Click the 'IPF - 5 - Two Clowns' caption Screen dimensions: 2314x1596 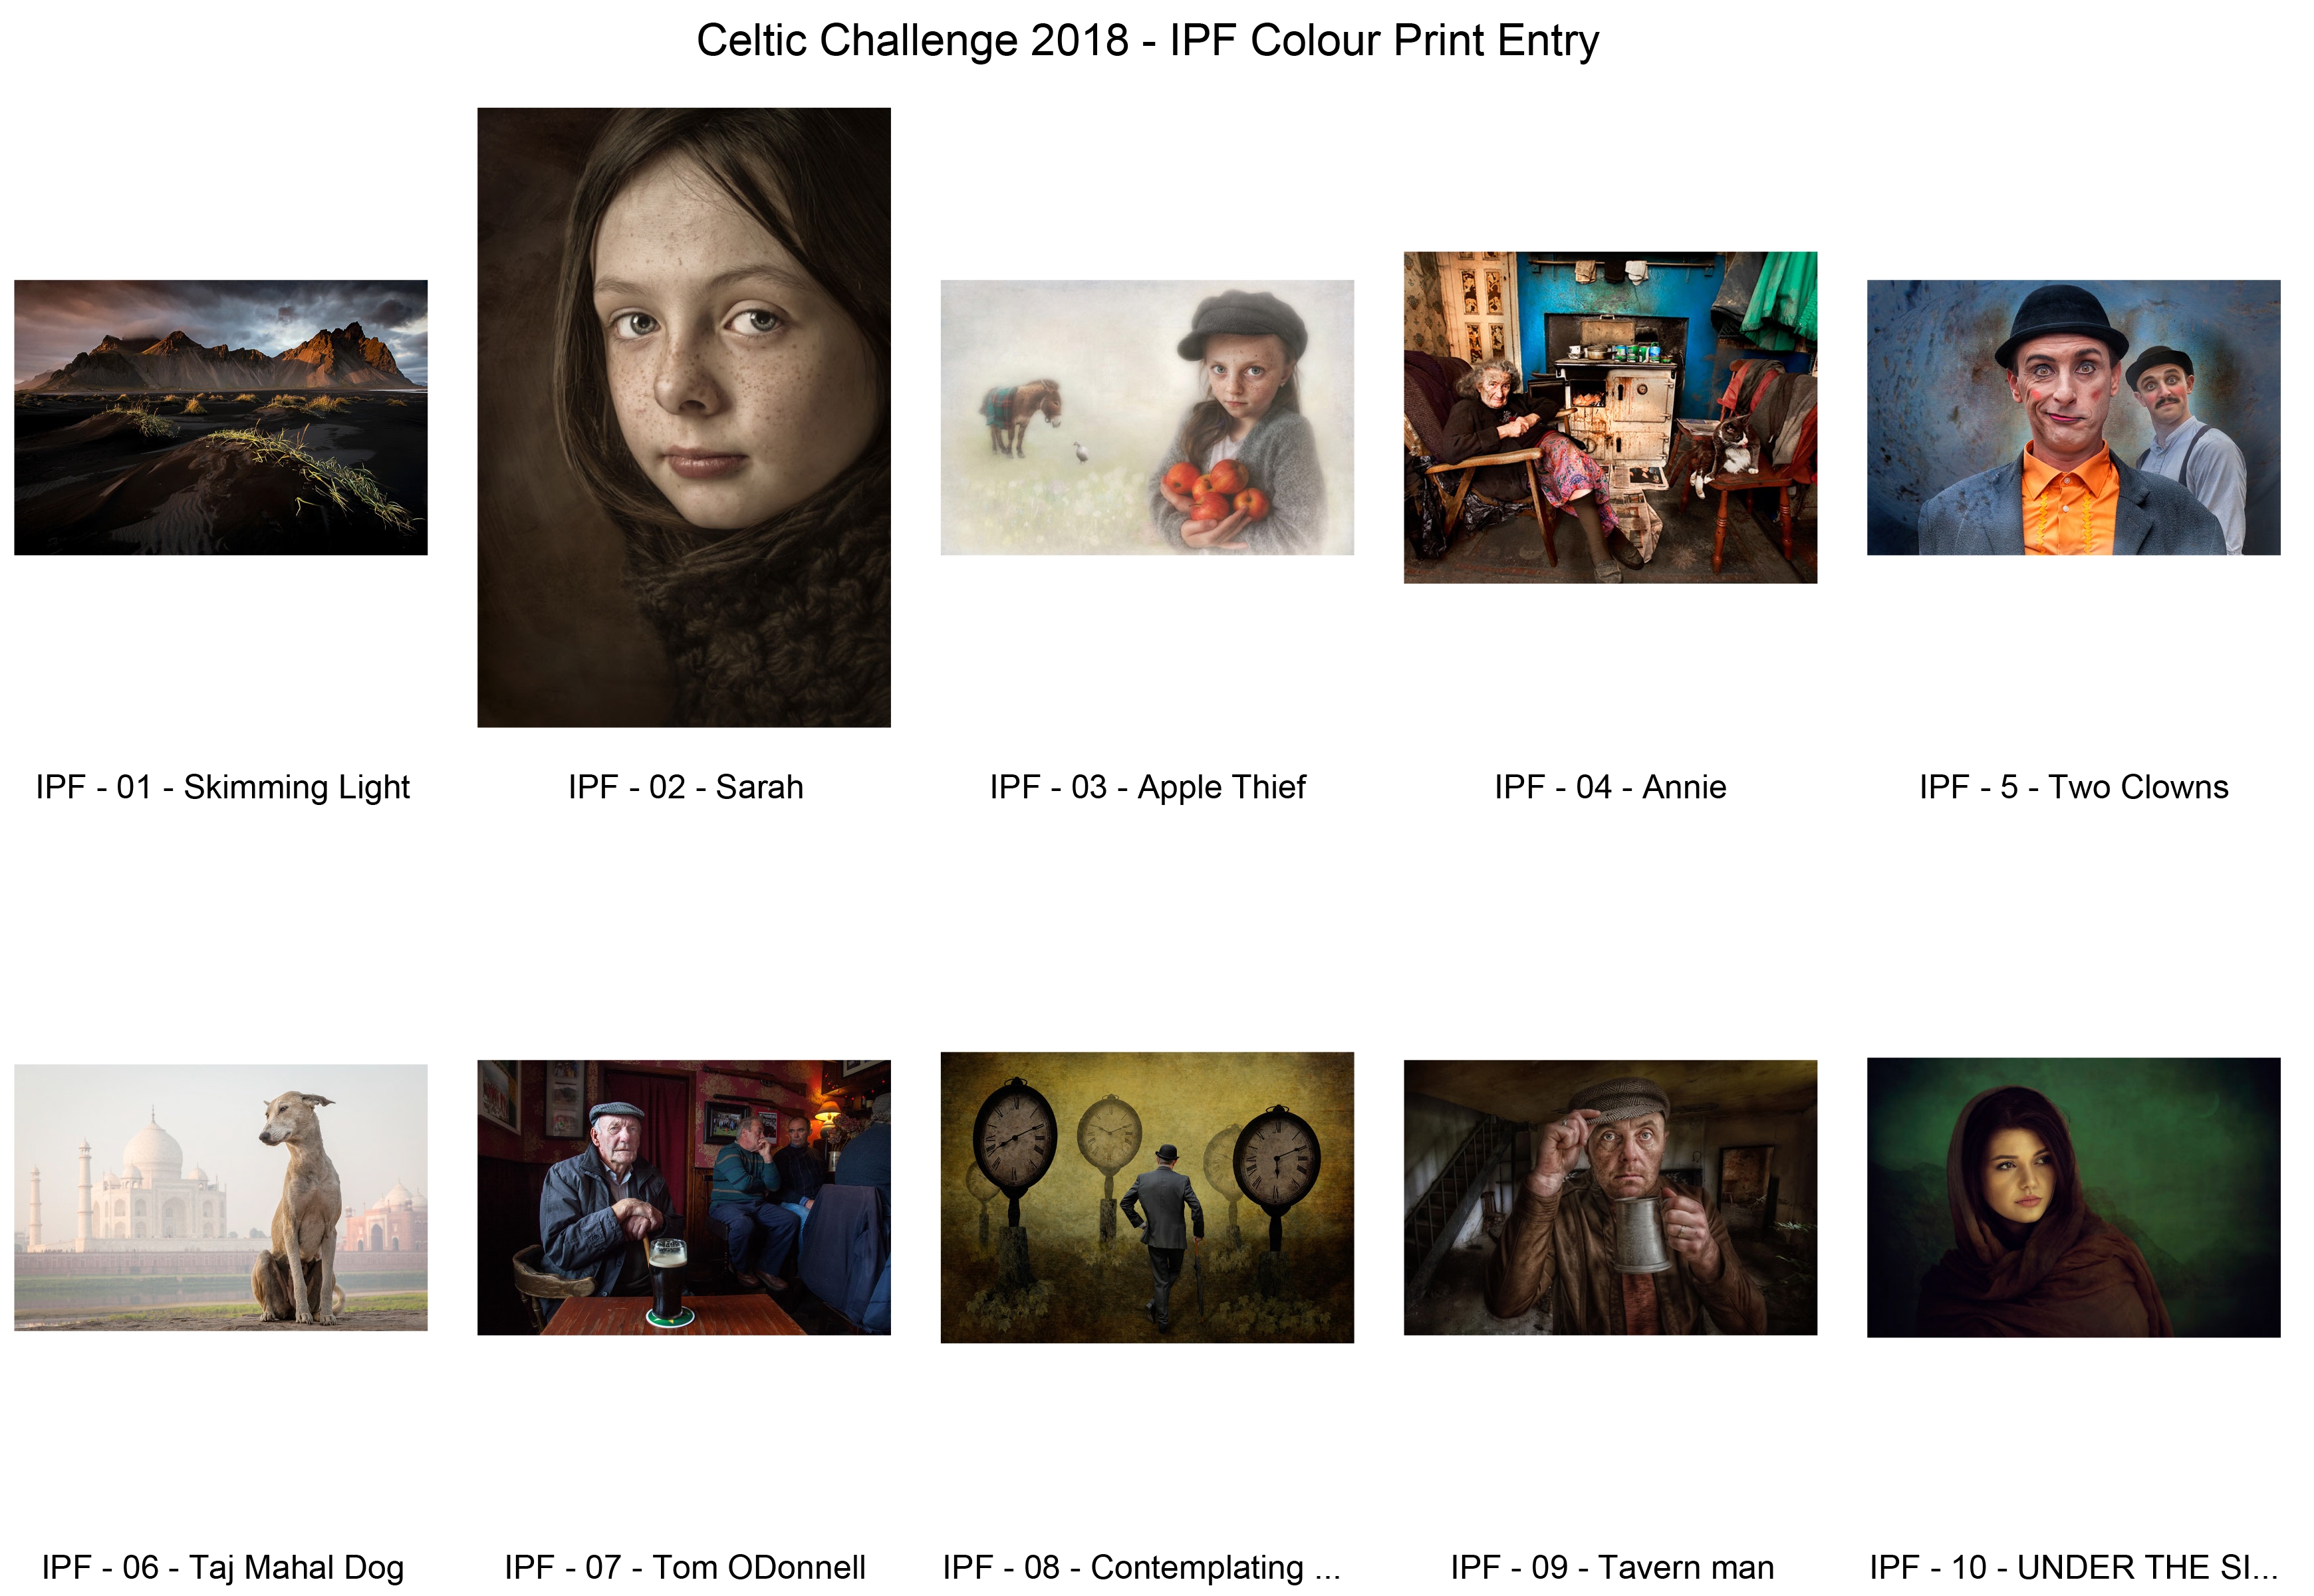pos(2074,788)
